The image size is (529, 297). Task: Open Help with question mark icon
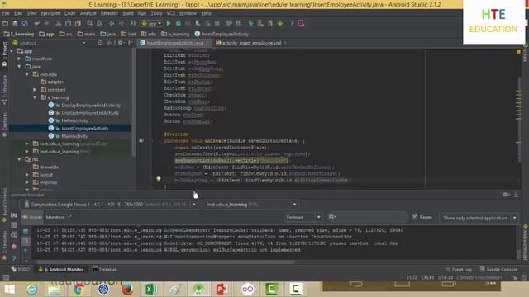tap(292, 24)
